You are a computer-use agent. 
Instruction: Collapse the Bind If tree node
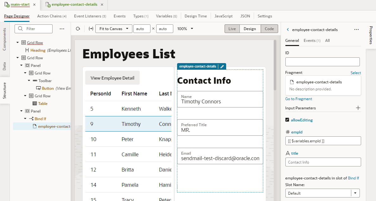[25, 119]
